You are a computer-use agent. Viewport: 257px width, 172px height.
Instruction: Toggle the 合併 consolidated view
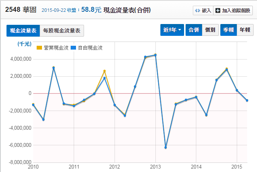[x=194, y=30]
